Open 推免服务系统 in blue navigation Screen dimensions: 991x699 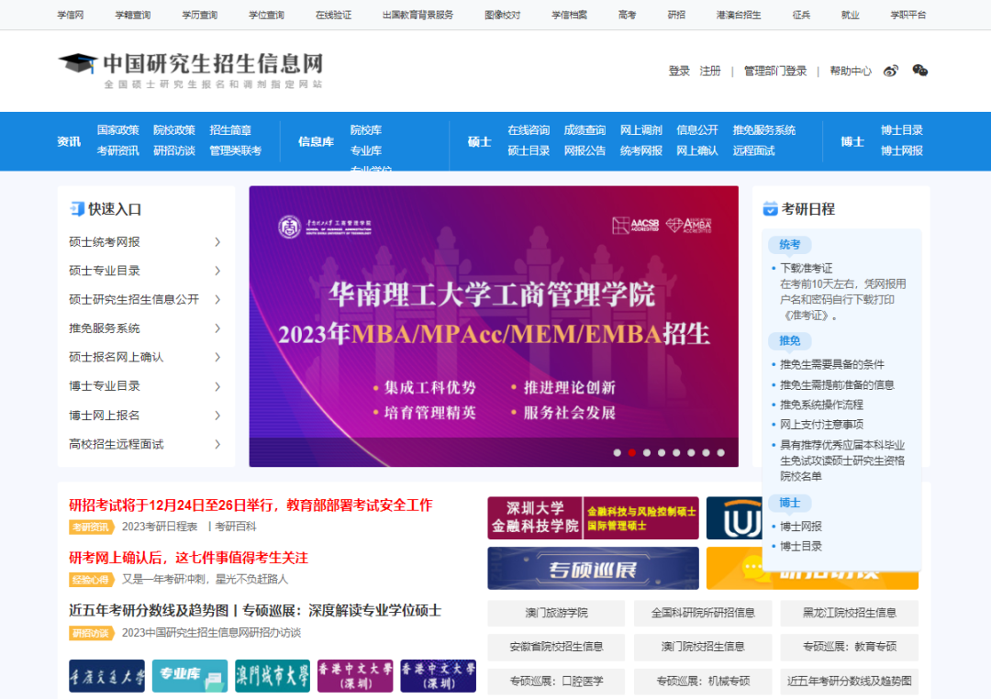764,130
